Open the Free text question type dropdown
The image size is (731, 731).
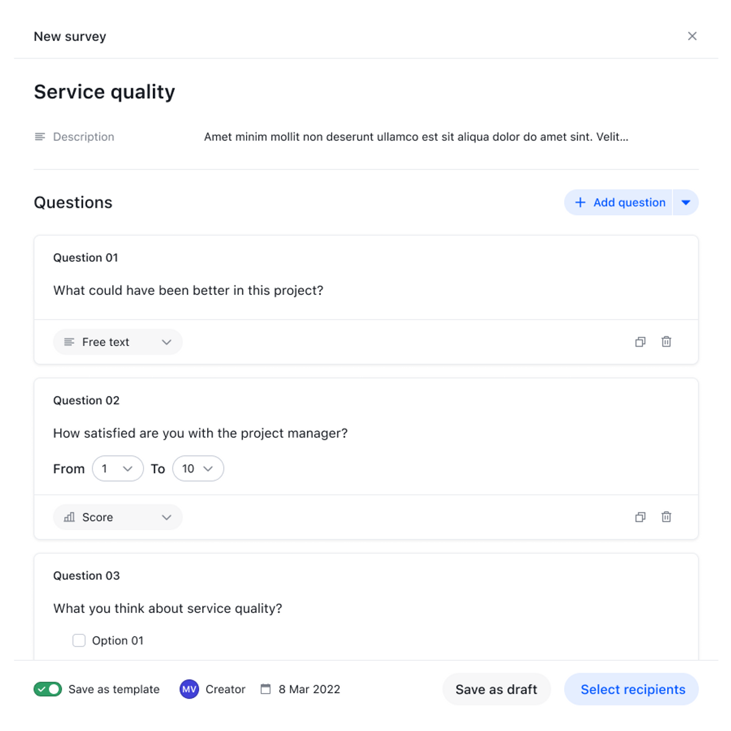tap(118, 342)
